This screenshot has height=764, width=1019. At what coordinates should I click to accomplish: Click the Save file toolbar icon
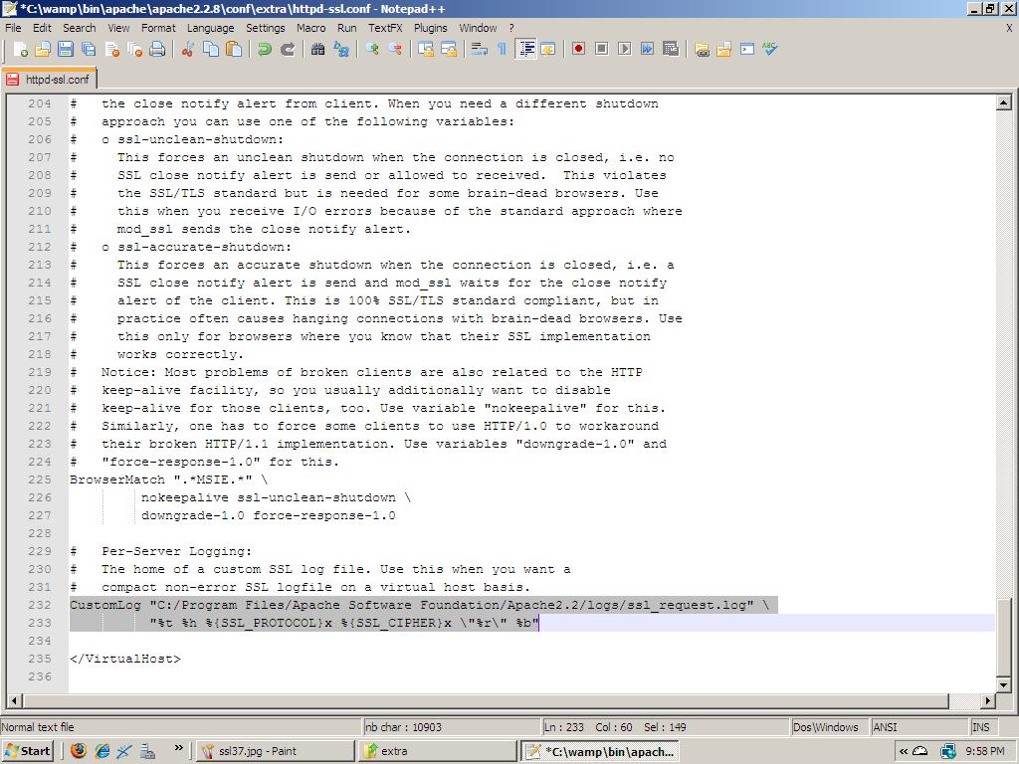click(65, 49)
